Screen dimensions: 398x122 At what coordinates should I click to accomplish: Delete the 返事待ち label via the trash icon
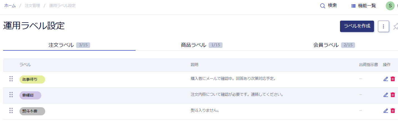click(393, 79)
